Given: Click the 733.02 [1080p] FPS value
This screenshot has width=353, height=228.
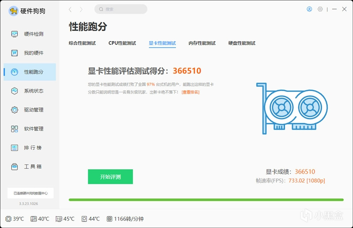Looking at the screenshot, I should pyautogui.click(x=307, y=181).
